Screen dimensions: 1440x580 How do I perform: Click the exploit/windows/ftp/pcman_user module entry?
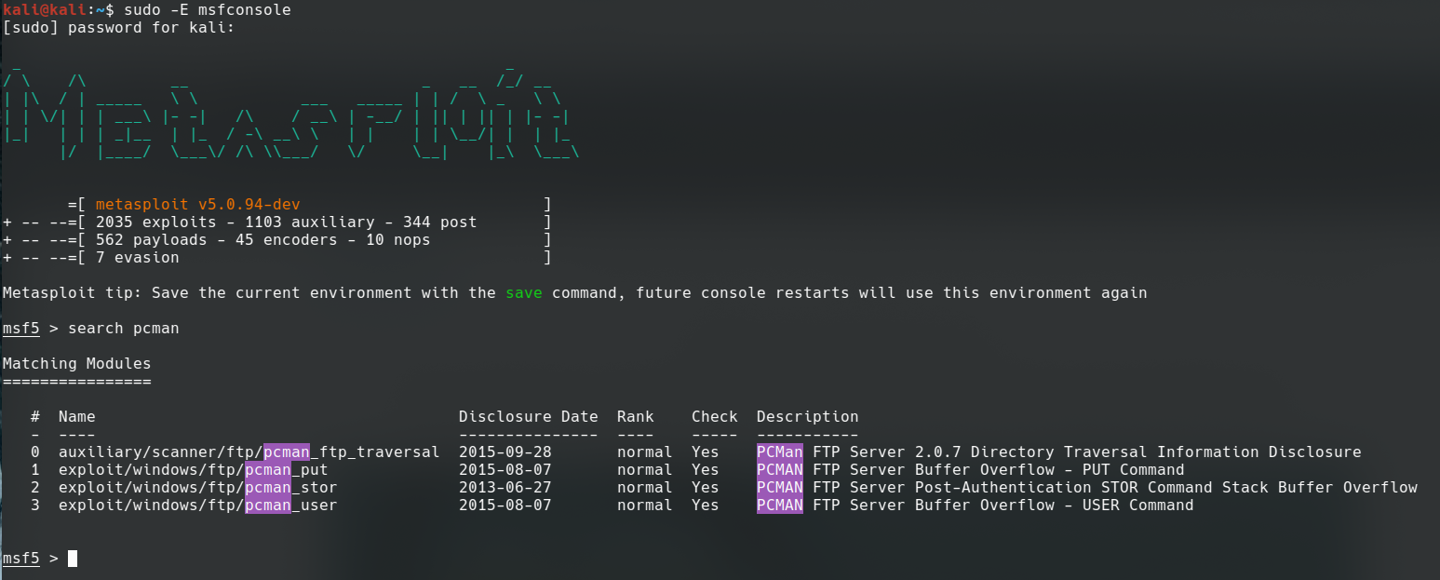(x=197, y=506)
